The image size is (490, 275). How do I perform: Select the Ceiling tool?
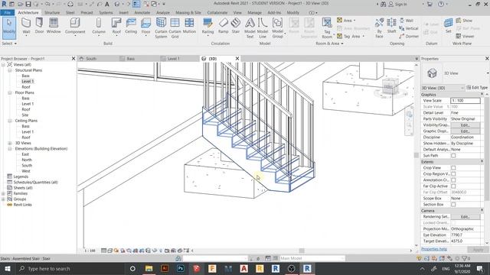tap(131, 25)
